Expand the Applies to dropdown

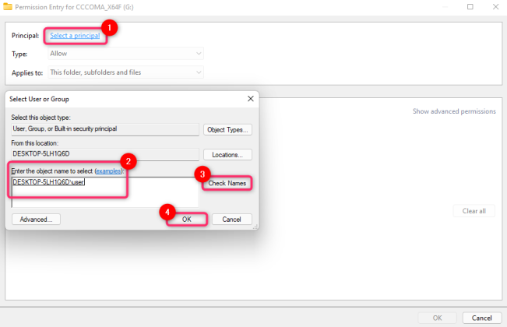click(x=126, y=72)
